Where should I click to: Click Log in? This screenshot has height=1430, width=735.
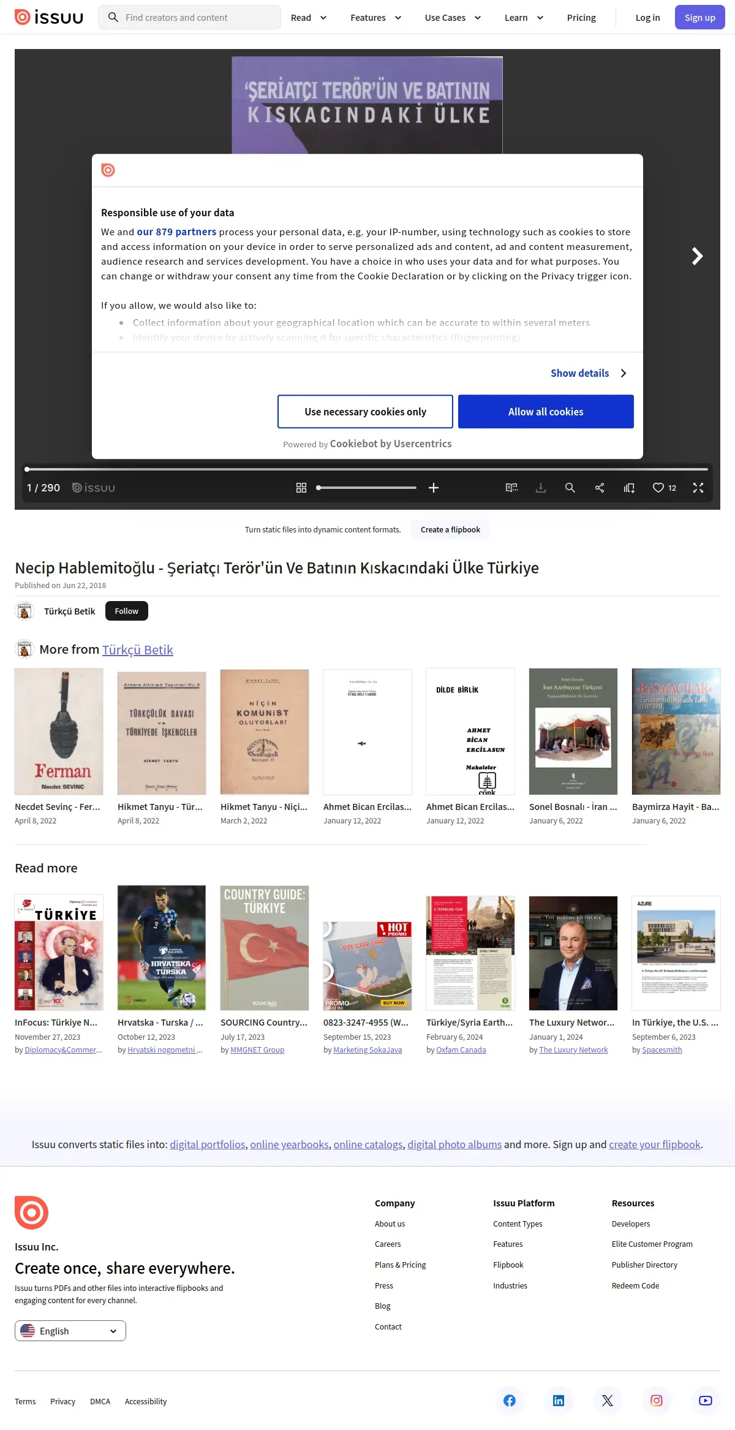point(647,18)
